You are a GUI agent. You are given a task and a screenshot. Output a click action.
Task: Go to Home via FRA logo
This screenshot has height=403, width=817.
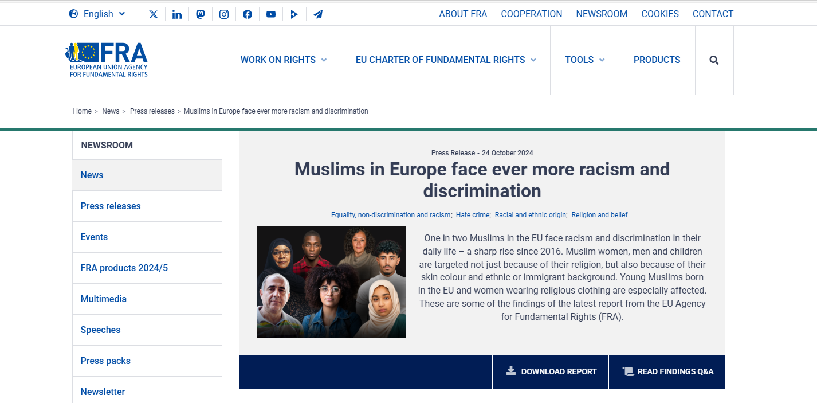(107, 60)
